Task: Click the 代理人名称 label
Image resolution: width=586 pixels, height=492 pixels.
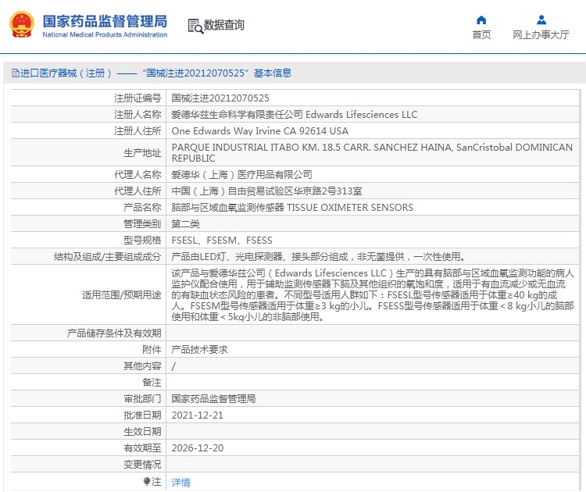Action: (138, 174)
